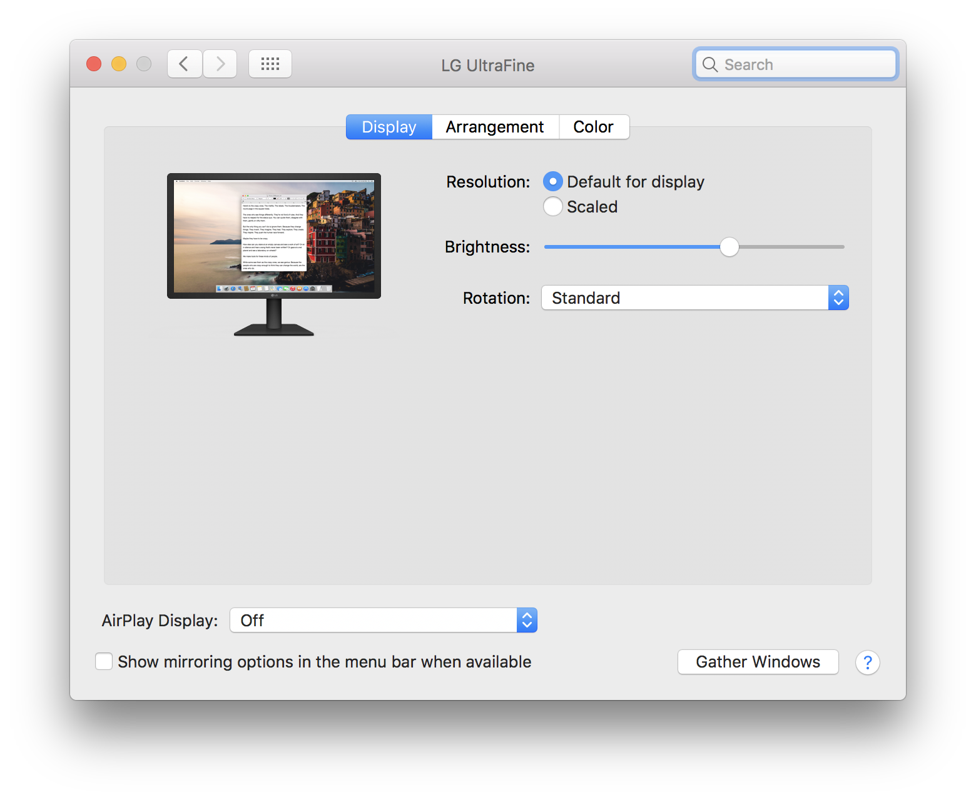Minimize the window using the yellow button

click(x=119, y=64)
